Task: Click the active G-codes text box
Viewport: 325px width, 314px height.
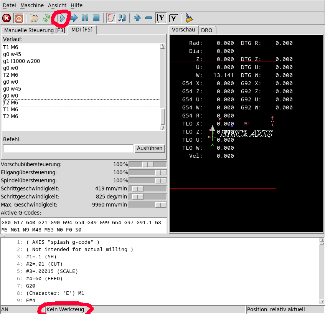Action: click(x=84, y=226)
